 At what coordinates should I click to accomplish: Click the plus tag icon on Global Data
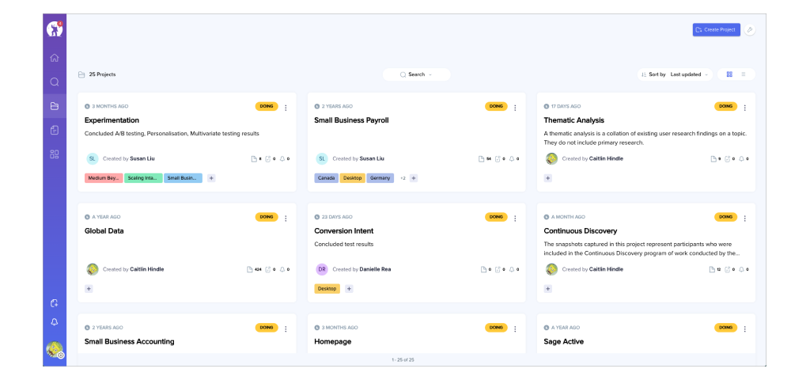coord(89,289)
